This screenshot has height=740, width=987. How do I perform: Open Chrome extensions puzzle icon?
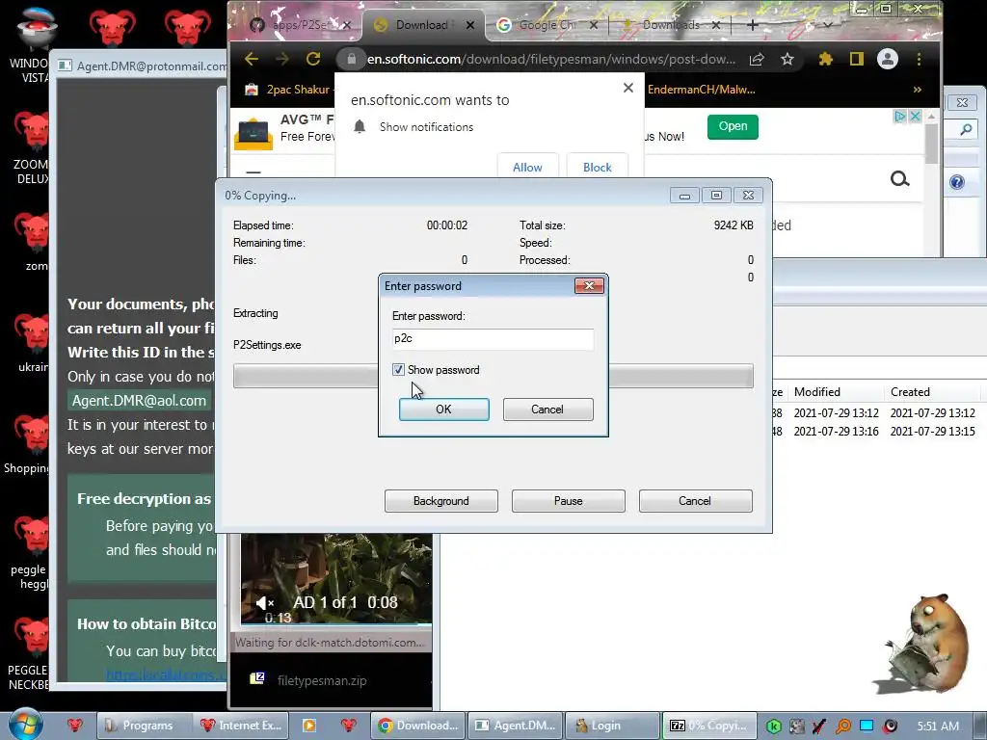825,59
